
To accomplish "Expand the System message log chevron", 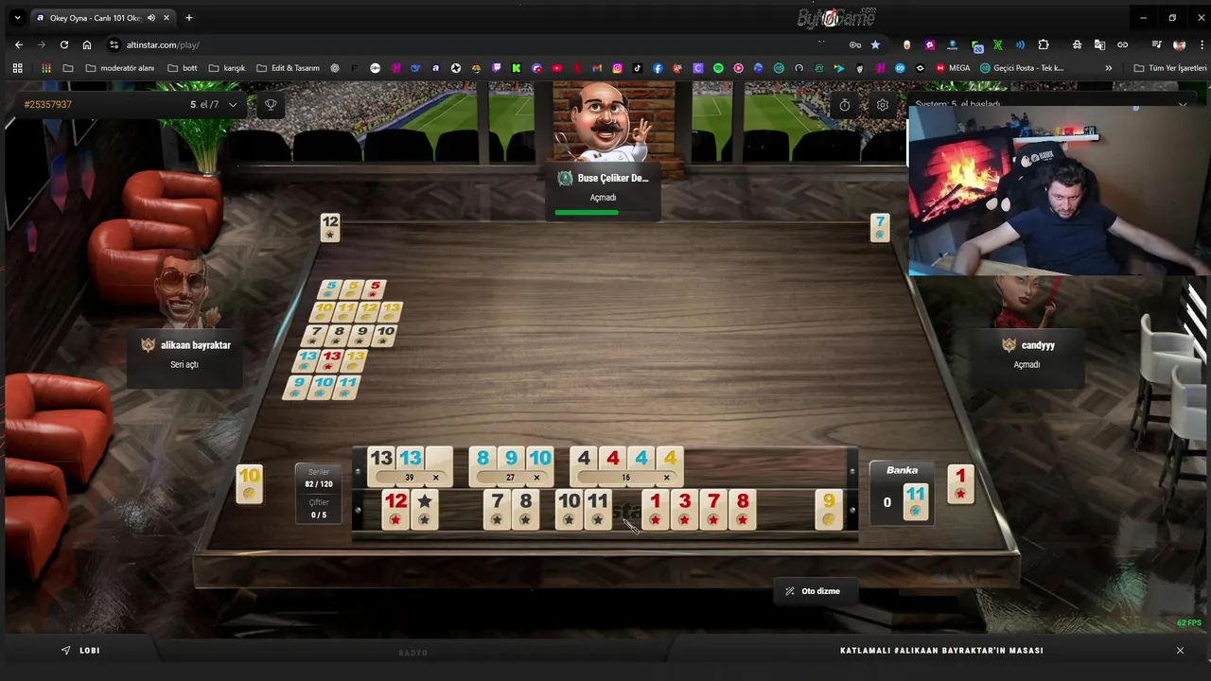I will (x=1183, y=104).
